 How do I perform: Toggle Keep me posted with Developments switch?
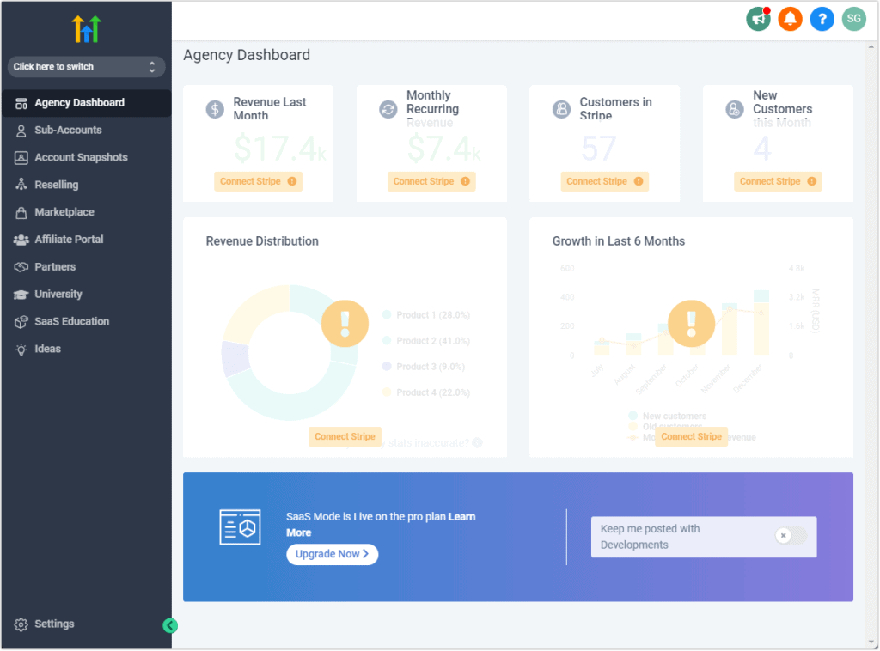(x=791, y=536)
